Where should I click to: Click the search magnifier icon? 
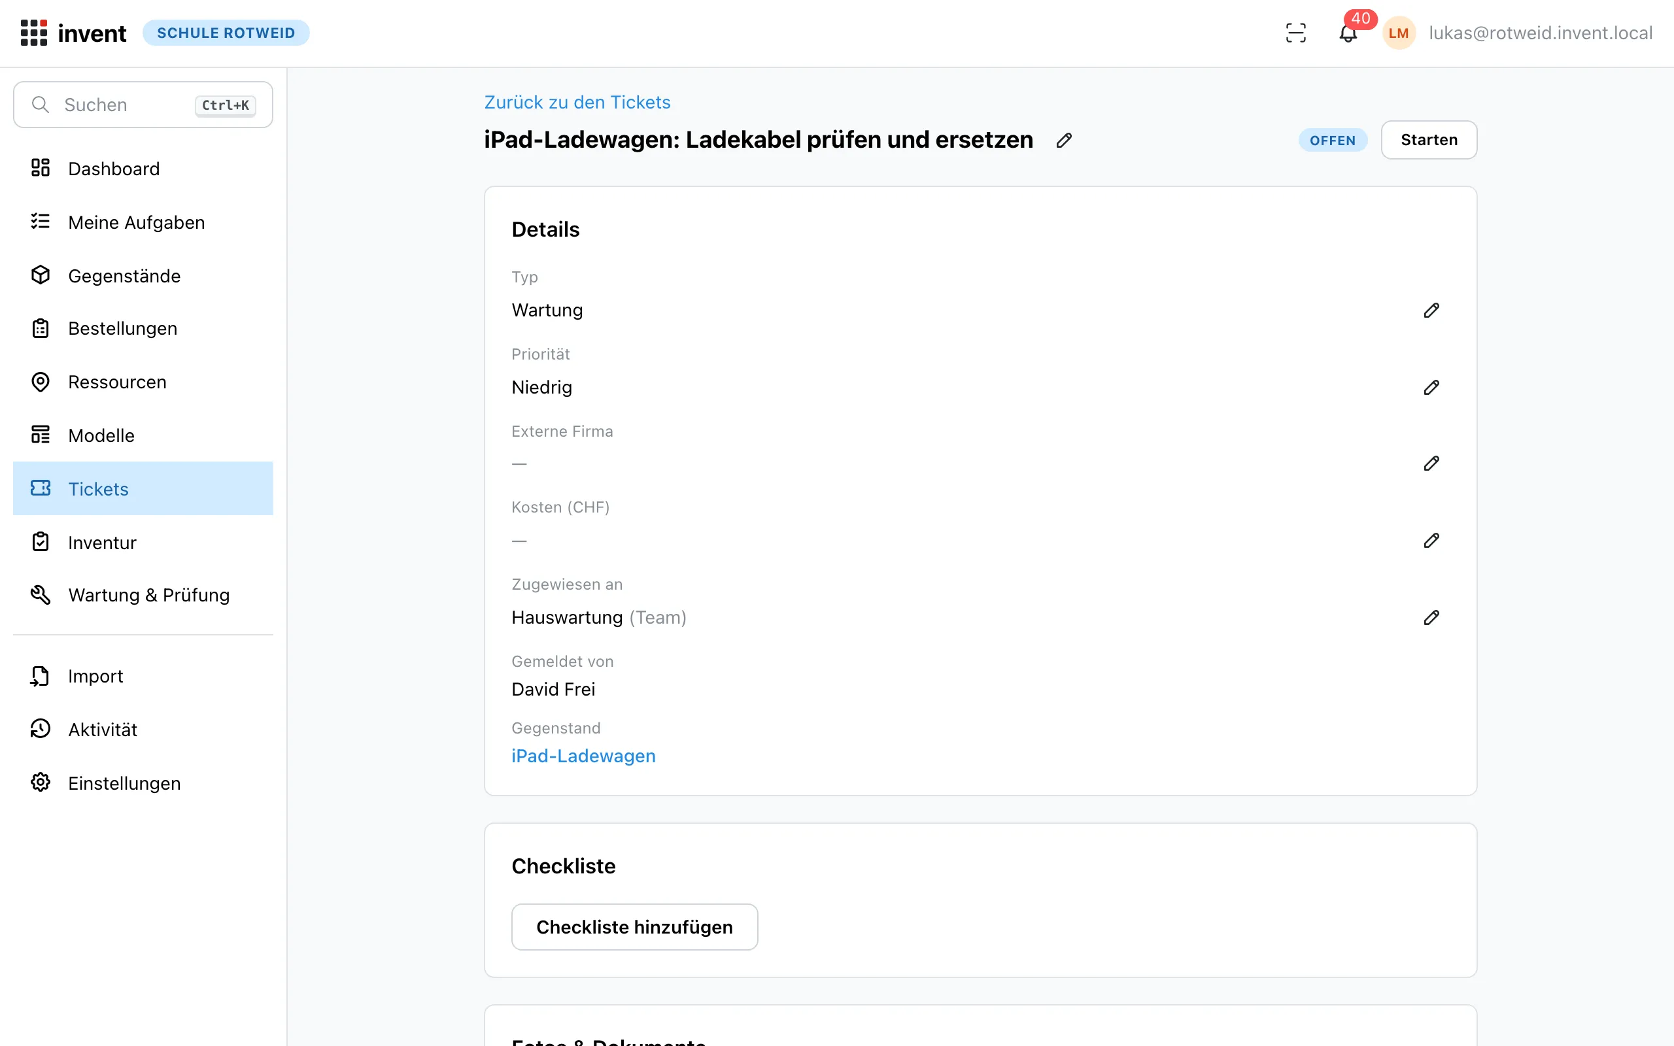point(41,105)
